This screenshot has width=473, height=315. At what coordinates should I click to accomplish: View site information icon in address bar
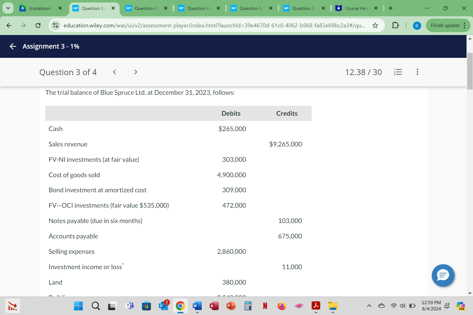[55, 26]
